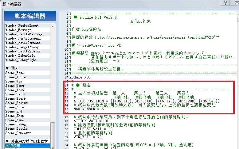Click the help question mark button
This screenshot has height=149, width=239.
click(x=225, y=3)
